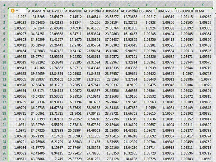Select column K header
The image size is (216, 162).
pos(203,5)
